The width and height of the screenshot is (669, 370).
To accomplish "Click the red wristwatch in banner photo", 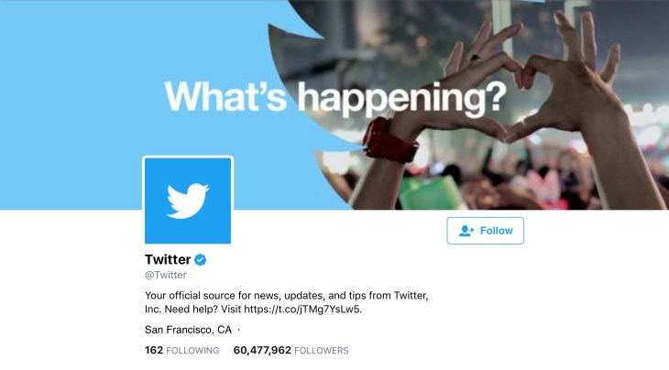I will pyautogui.click(x=390, y=140).
